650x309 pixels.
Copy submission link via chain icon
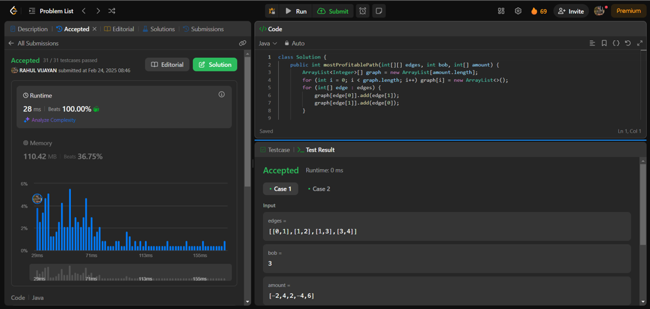point(242,44)
